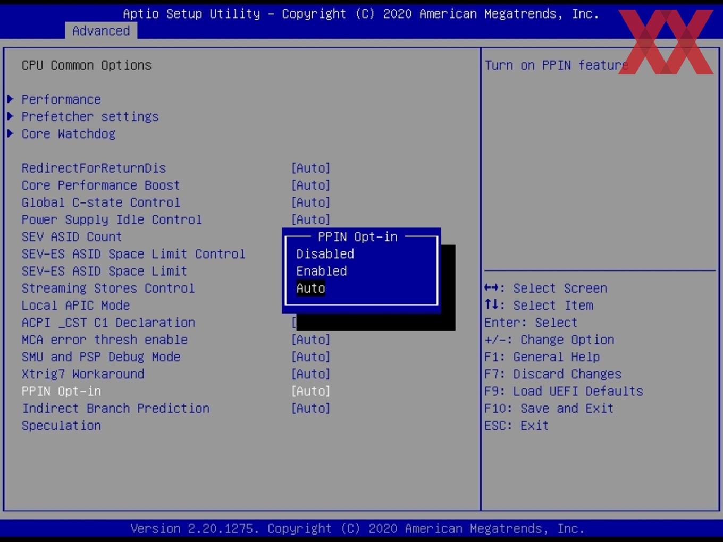Click the CPU Common Options heading
The height and width of the screenshot is (542, 723).
[x=86, y=65]
